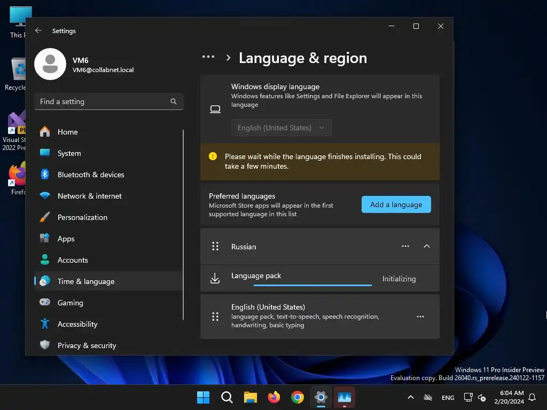Launch Google Chrome from taskbar
Screen dimensions: 547x410
(x=297, y=397)
